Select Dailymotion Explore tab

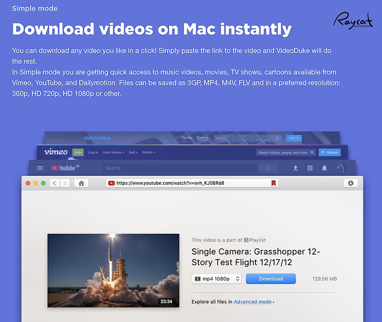coord(202,138)
